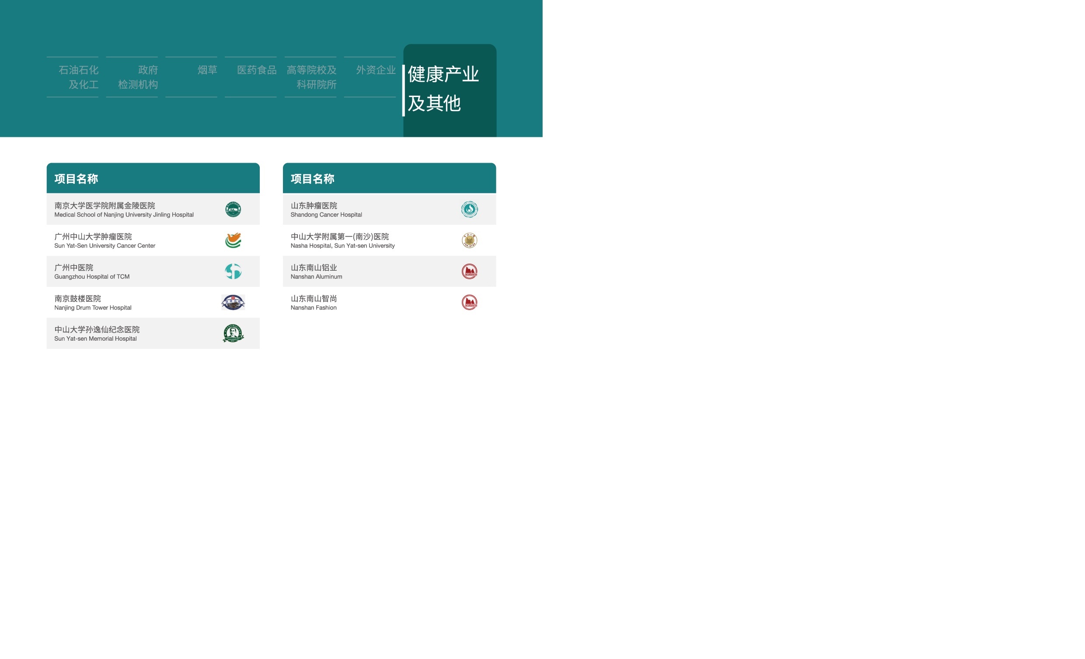Go to the 医药食品 tab
This screenshot has width=1085, height=659.
pyautogui.click(x=251, y=77)
